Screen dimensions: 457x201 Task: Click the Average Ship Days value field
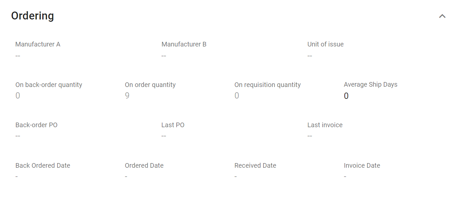(x=346, y=96)
